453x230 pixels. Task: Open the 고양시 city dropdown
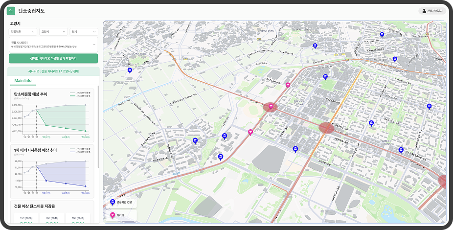(x=53, y=32)
